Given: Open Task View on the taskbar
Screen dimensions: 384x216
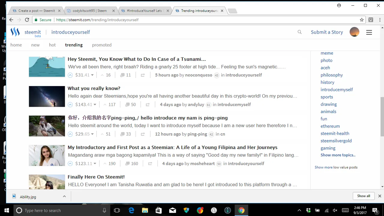Looking at the screenshot, I should pos(117,210).
